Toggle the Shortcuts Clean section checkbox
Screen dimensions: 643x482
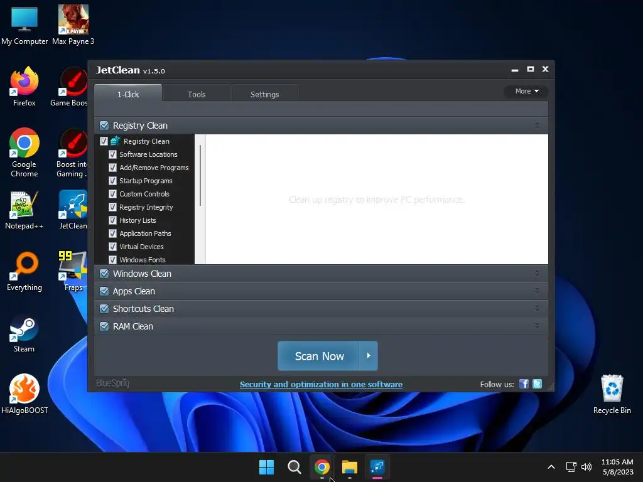tap(104, 309)
